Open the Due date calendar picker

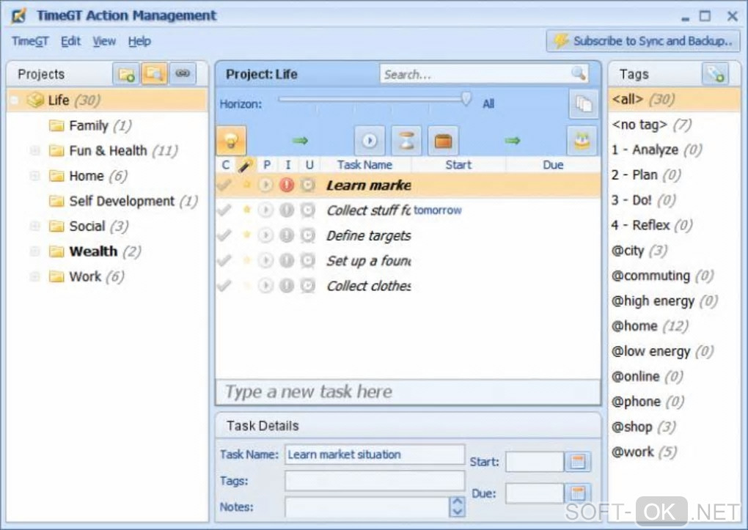click(578, 493)
